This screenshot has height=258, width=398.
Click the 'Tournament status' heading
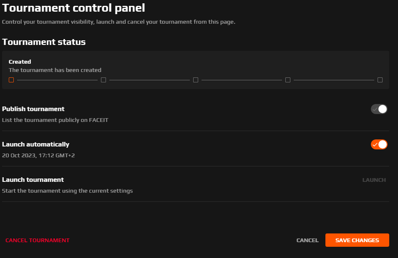pyautogui.click(x=44, y=42)
